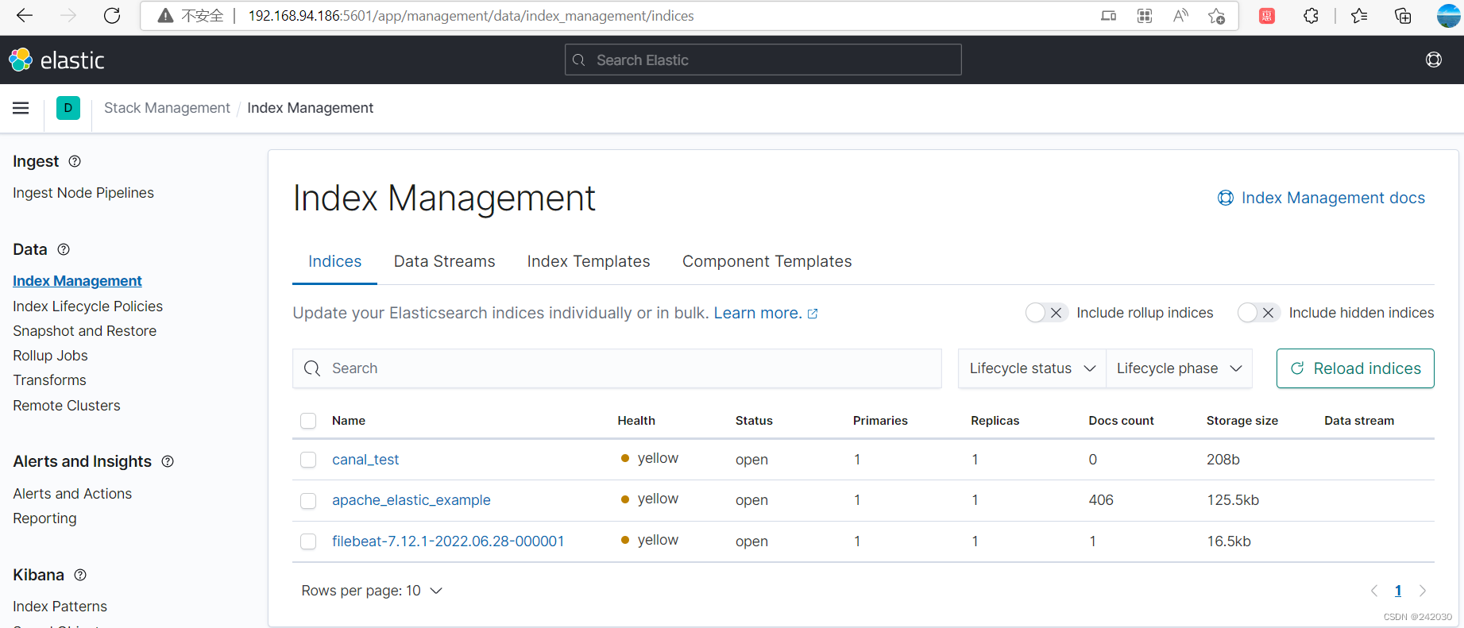1464x628 pixels.
Task: Open Stack Management breadcrumb
Action: point(167,108)
